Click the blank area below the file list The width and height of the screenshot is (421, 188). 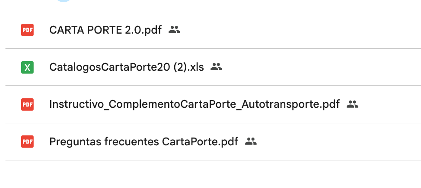coord(210,175)
